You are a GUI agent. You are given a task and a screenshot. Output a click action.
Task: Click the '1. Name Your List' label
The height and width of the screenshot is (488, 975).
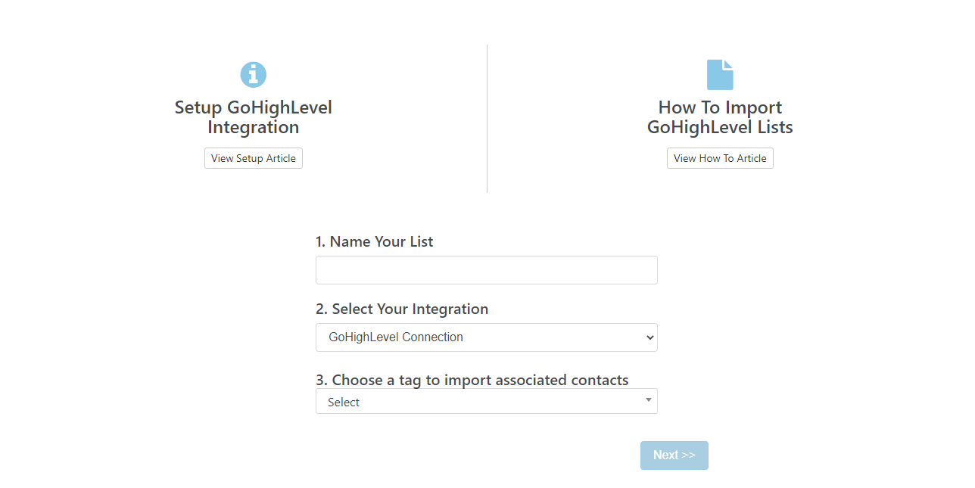click(374, 242)
